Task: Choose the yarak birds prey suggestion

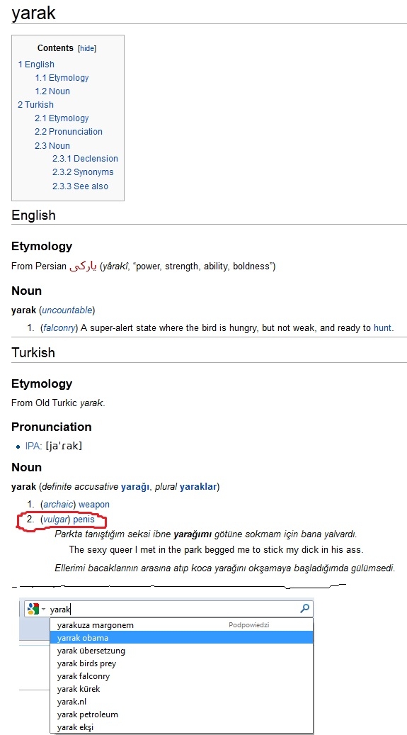Action: 182,663
